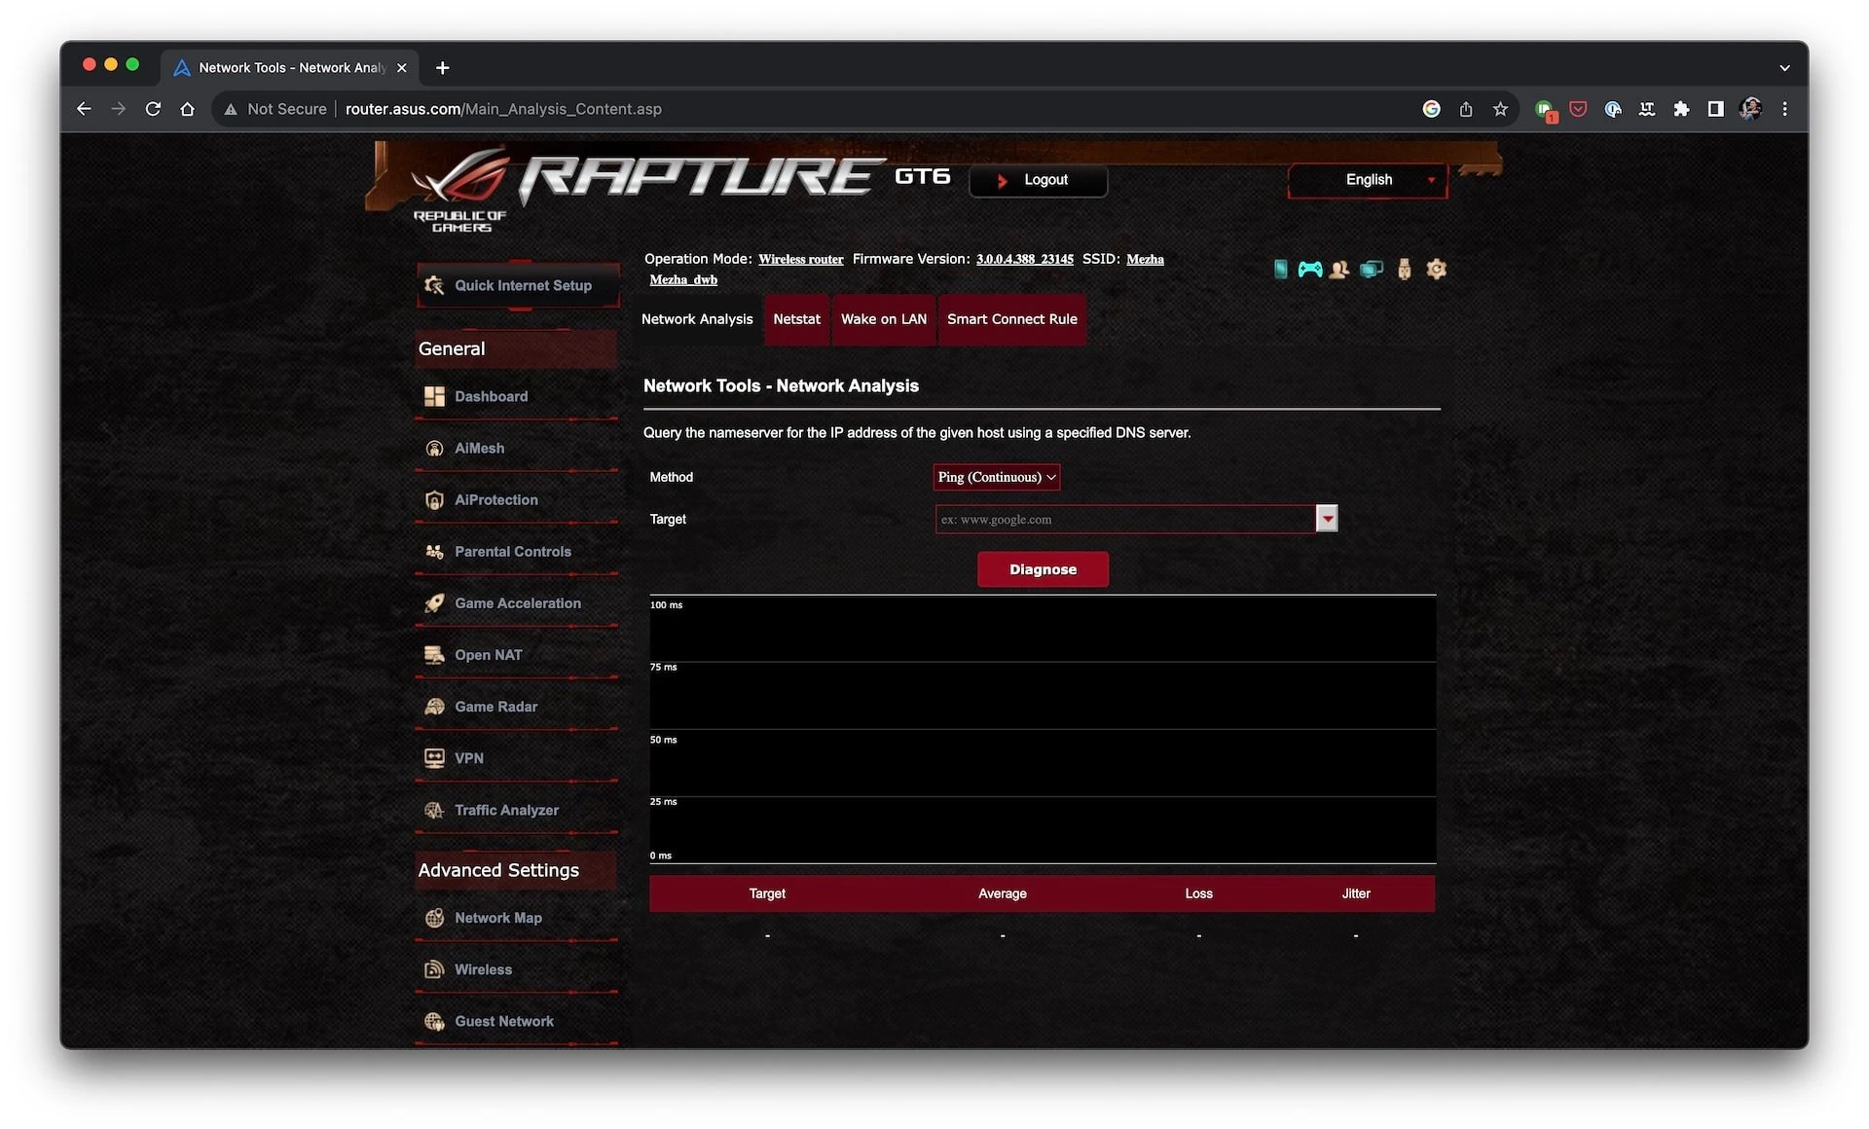Click the Loss column header
Viewport: 1869px width, 1129px height.
(1198, 893)
